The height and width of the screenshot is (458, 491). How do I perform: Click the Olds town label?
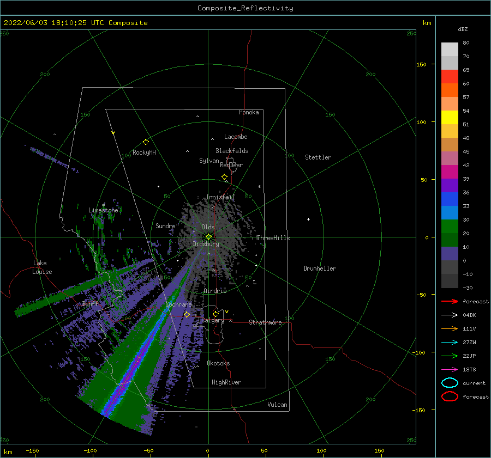[x=208, y=227]
